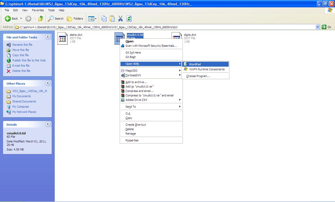Viewport: 335px width, 202px height.
Task: Expand the MagicISO submenu
Action: [151, 71]
